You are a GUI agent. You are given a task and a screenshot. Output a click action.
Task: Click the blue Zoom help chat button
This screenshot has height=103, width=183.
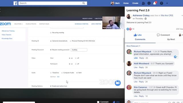tap(118, 83)
